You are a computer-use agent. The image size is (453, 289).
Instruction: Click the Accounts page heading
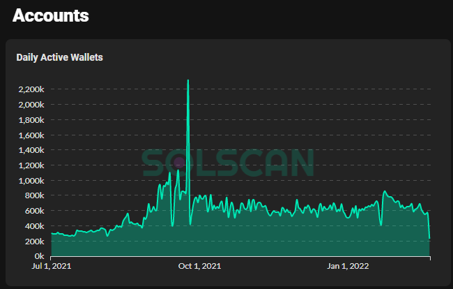[x=51, y=15]
